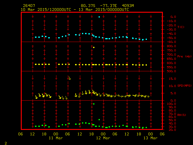
Task: Click the outlier yellow pressure point near 800
Action: click(94, 47)
